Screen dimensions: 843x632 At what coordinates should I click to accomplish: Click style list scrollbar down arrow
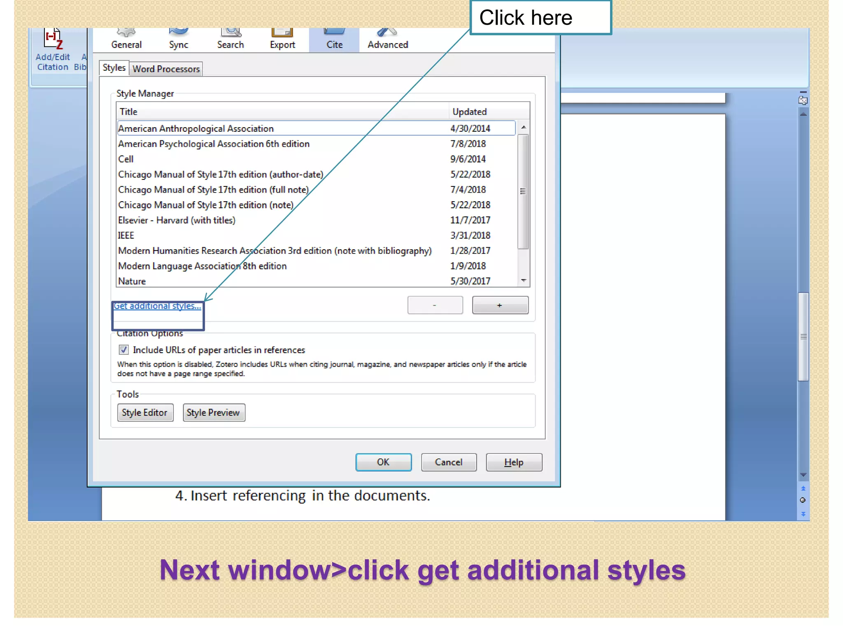click(523, 281)
